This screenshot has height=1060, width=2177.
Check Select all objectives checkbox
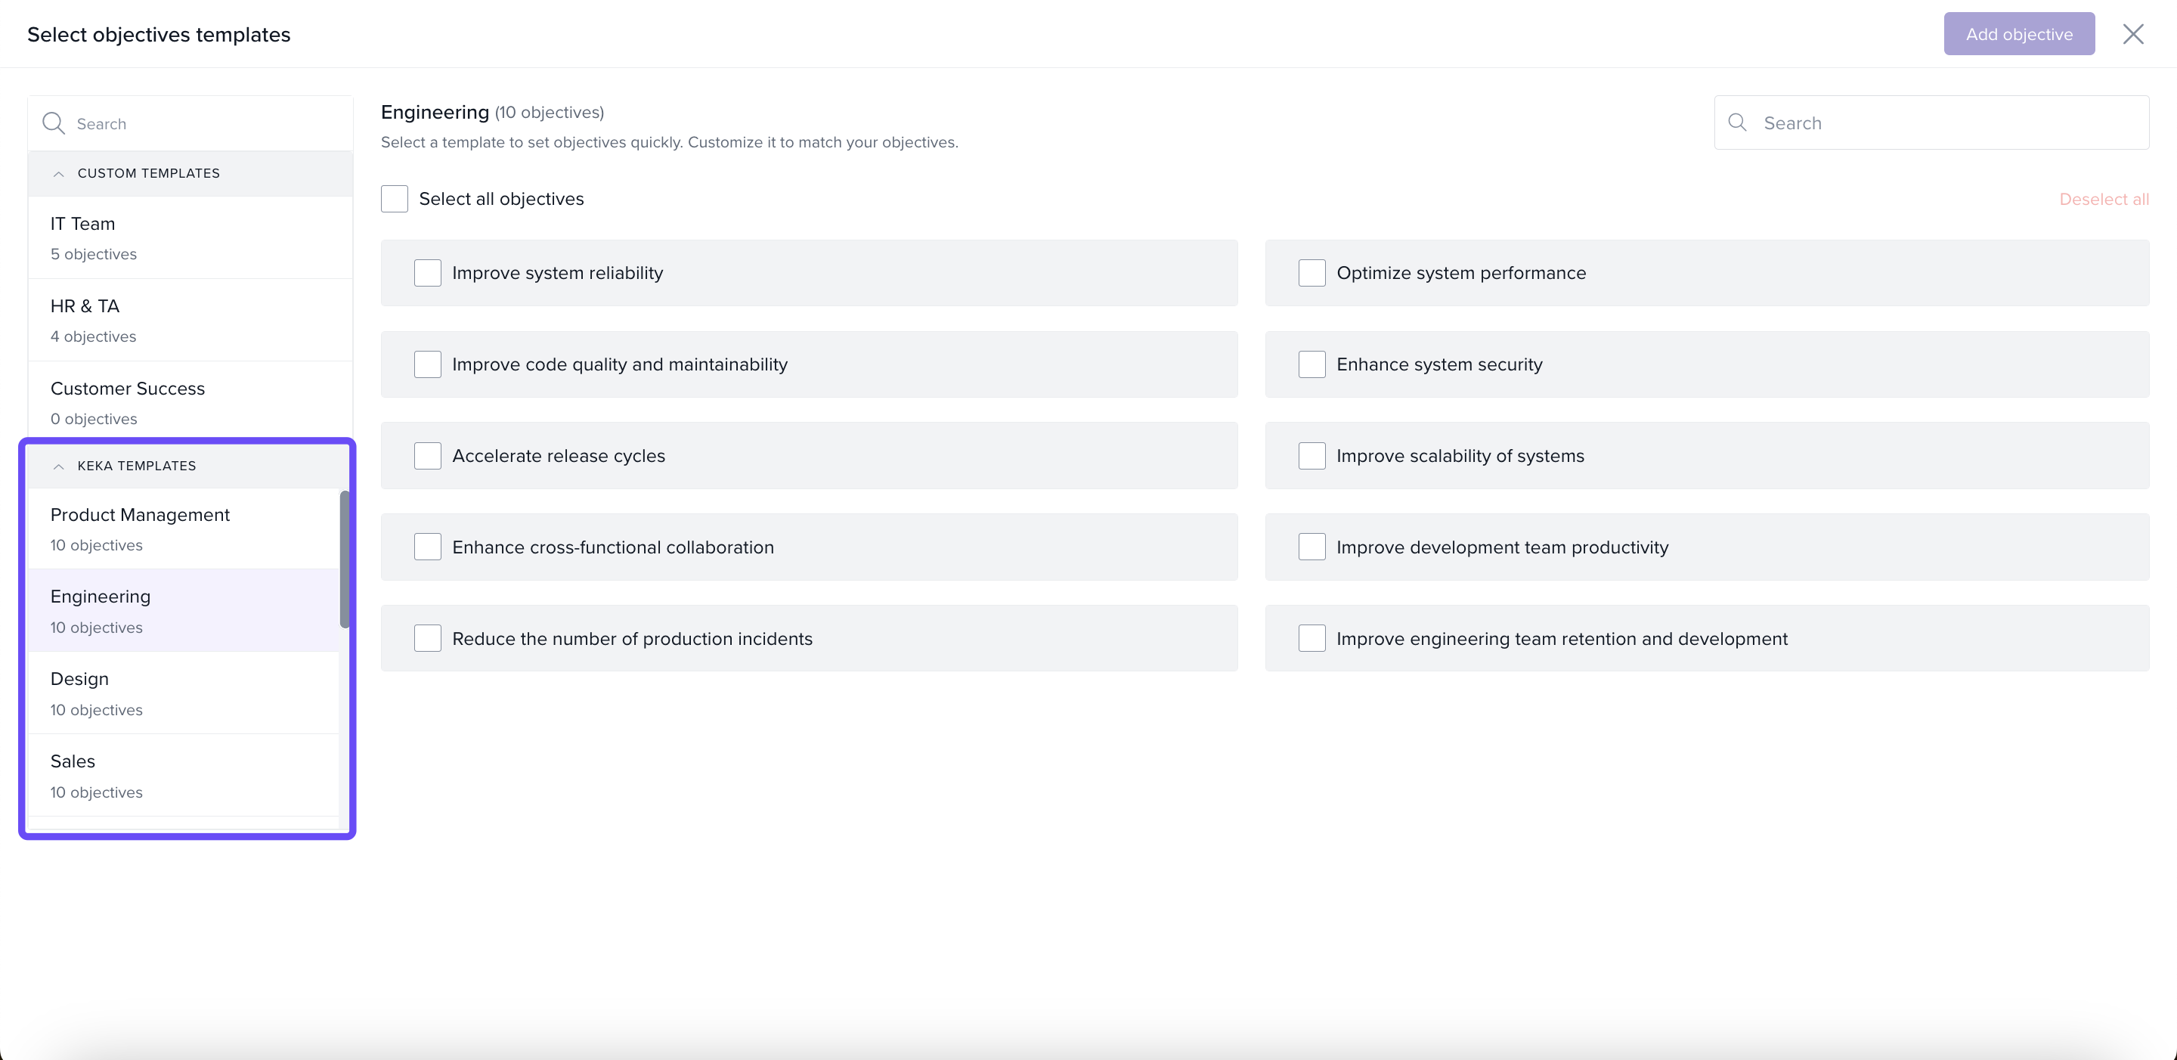click(395, 199)
